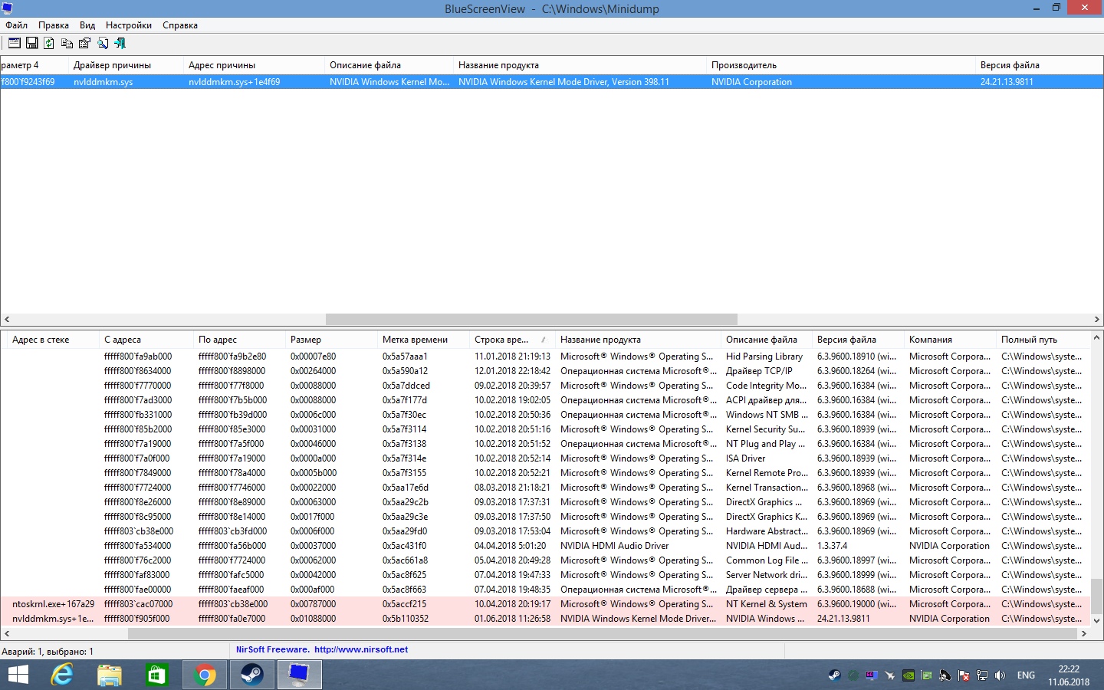
Task: Click 'nvlddmkm.sys+1e4f69' cause address cell
Action: coord(234,82)
